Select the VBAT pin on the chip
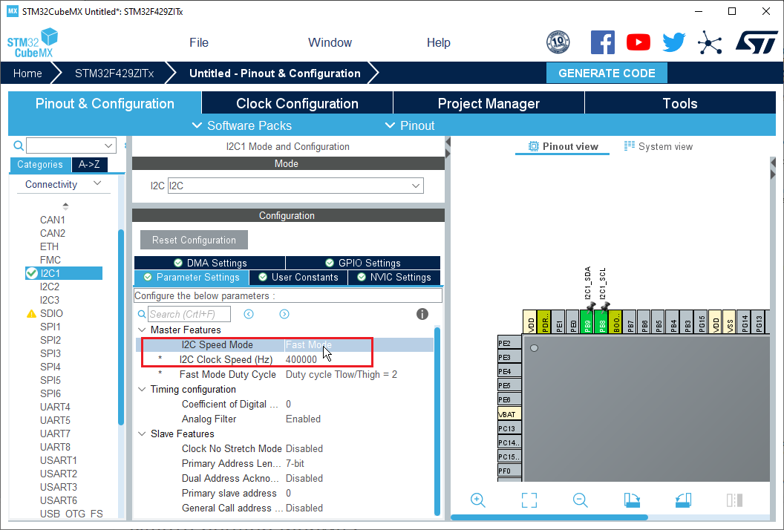 click(509, 414)
